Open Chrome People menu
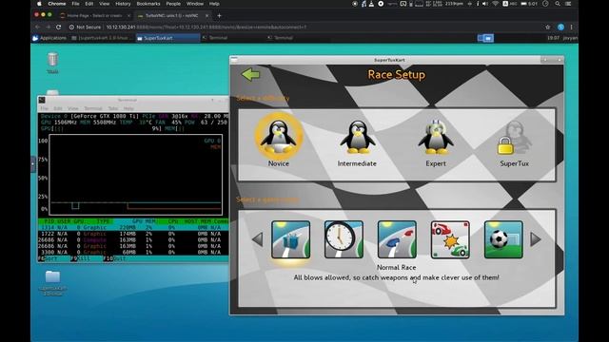This screenshot has width=609, height=342. pos(173,4)
